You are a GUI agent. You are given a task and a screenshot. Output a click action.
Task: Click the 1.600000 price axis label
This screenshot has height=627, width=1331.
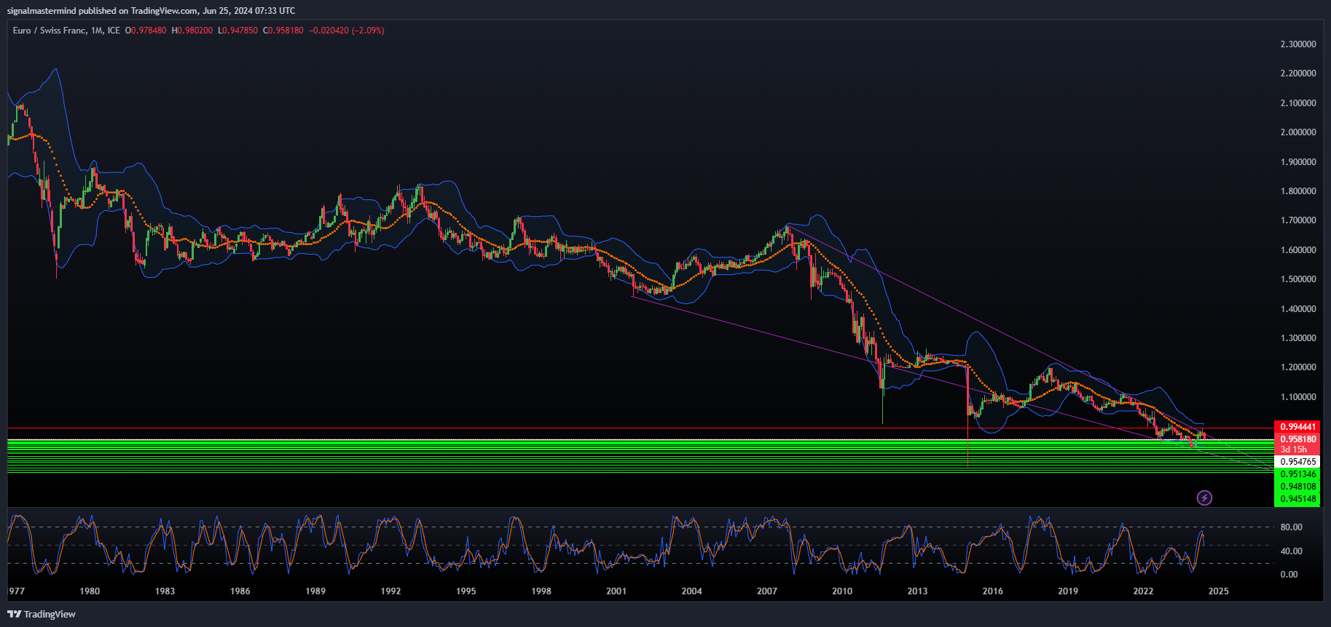coord(1298,250)
